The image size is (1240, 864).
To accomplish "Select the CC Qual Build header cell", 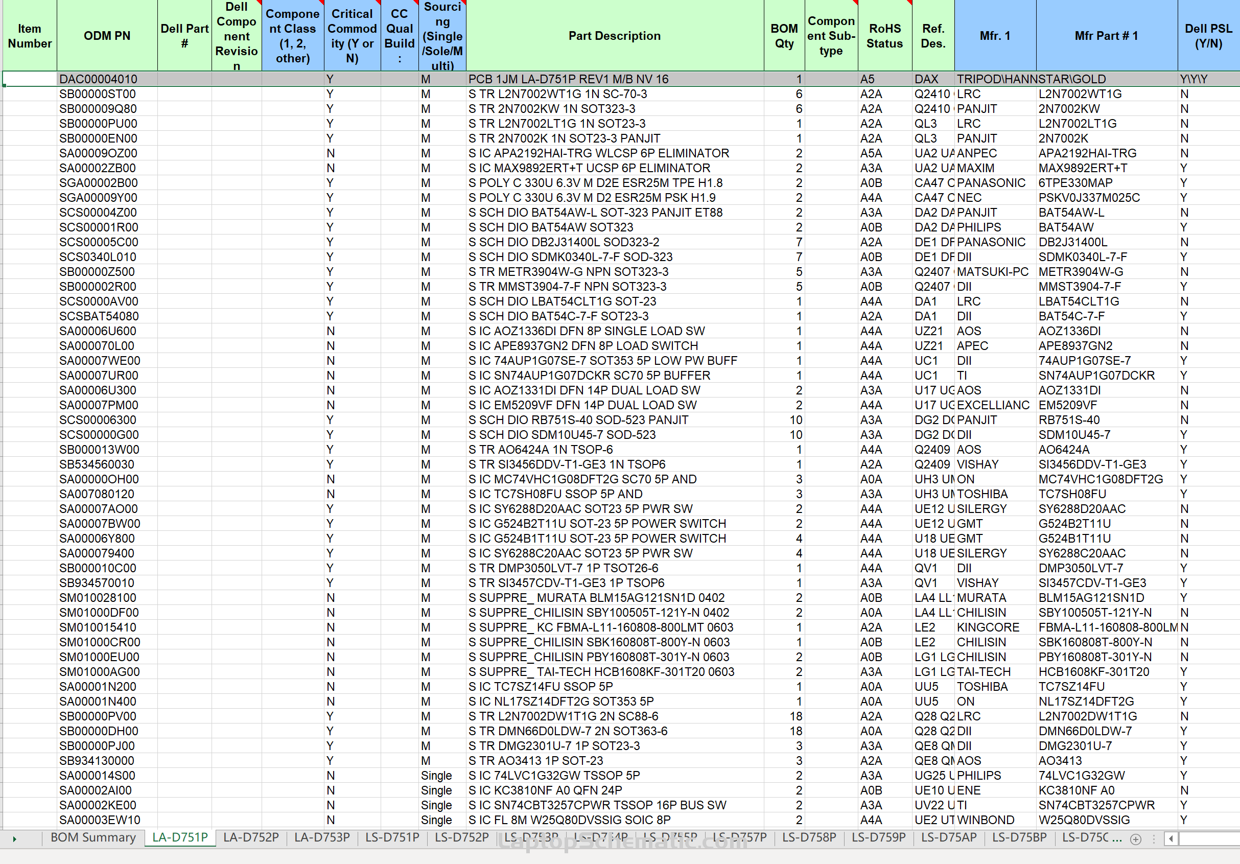I will tap(400, 36).
